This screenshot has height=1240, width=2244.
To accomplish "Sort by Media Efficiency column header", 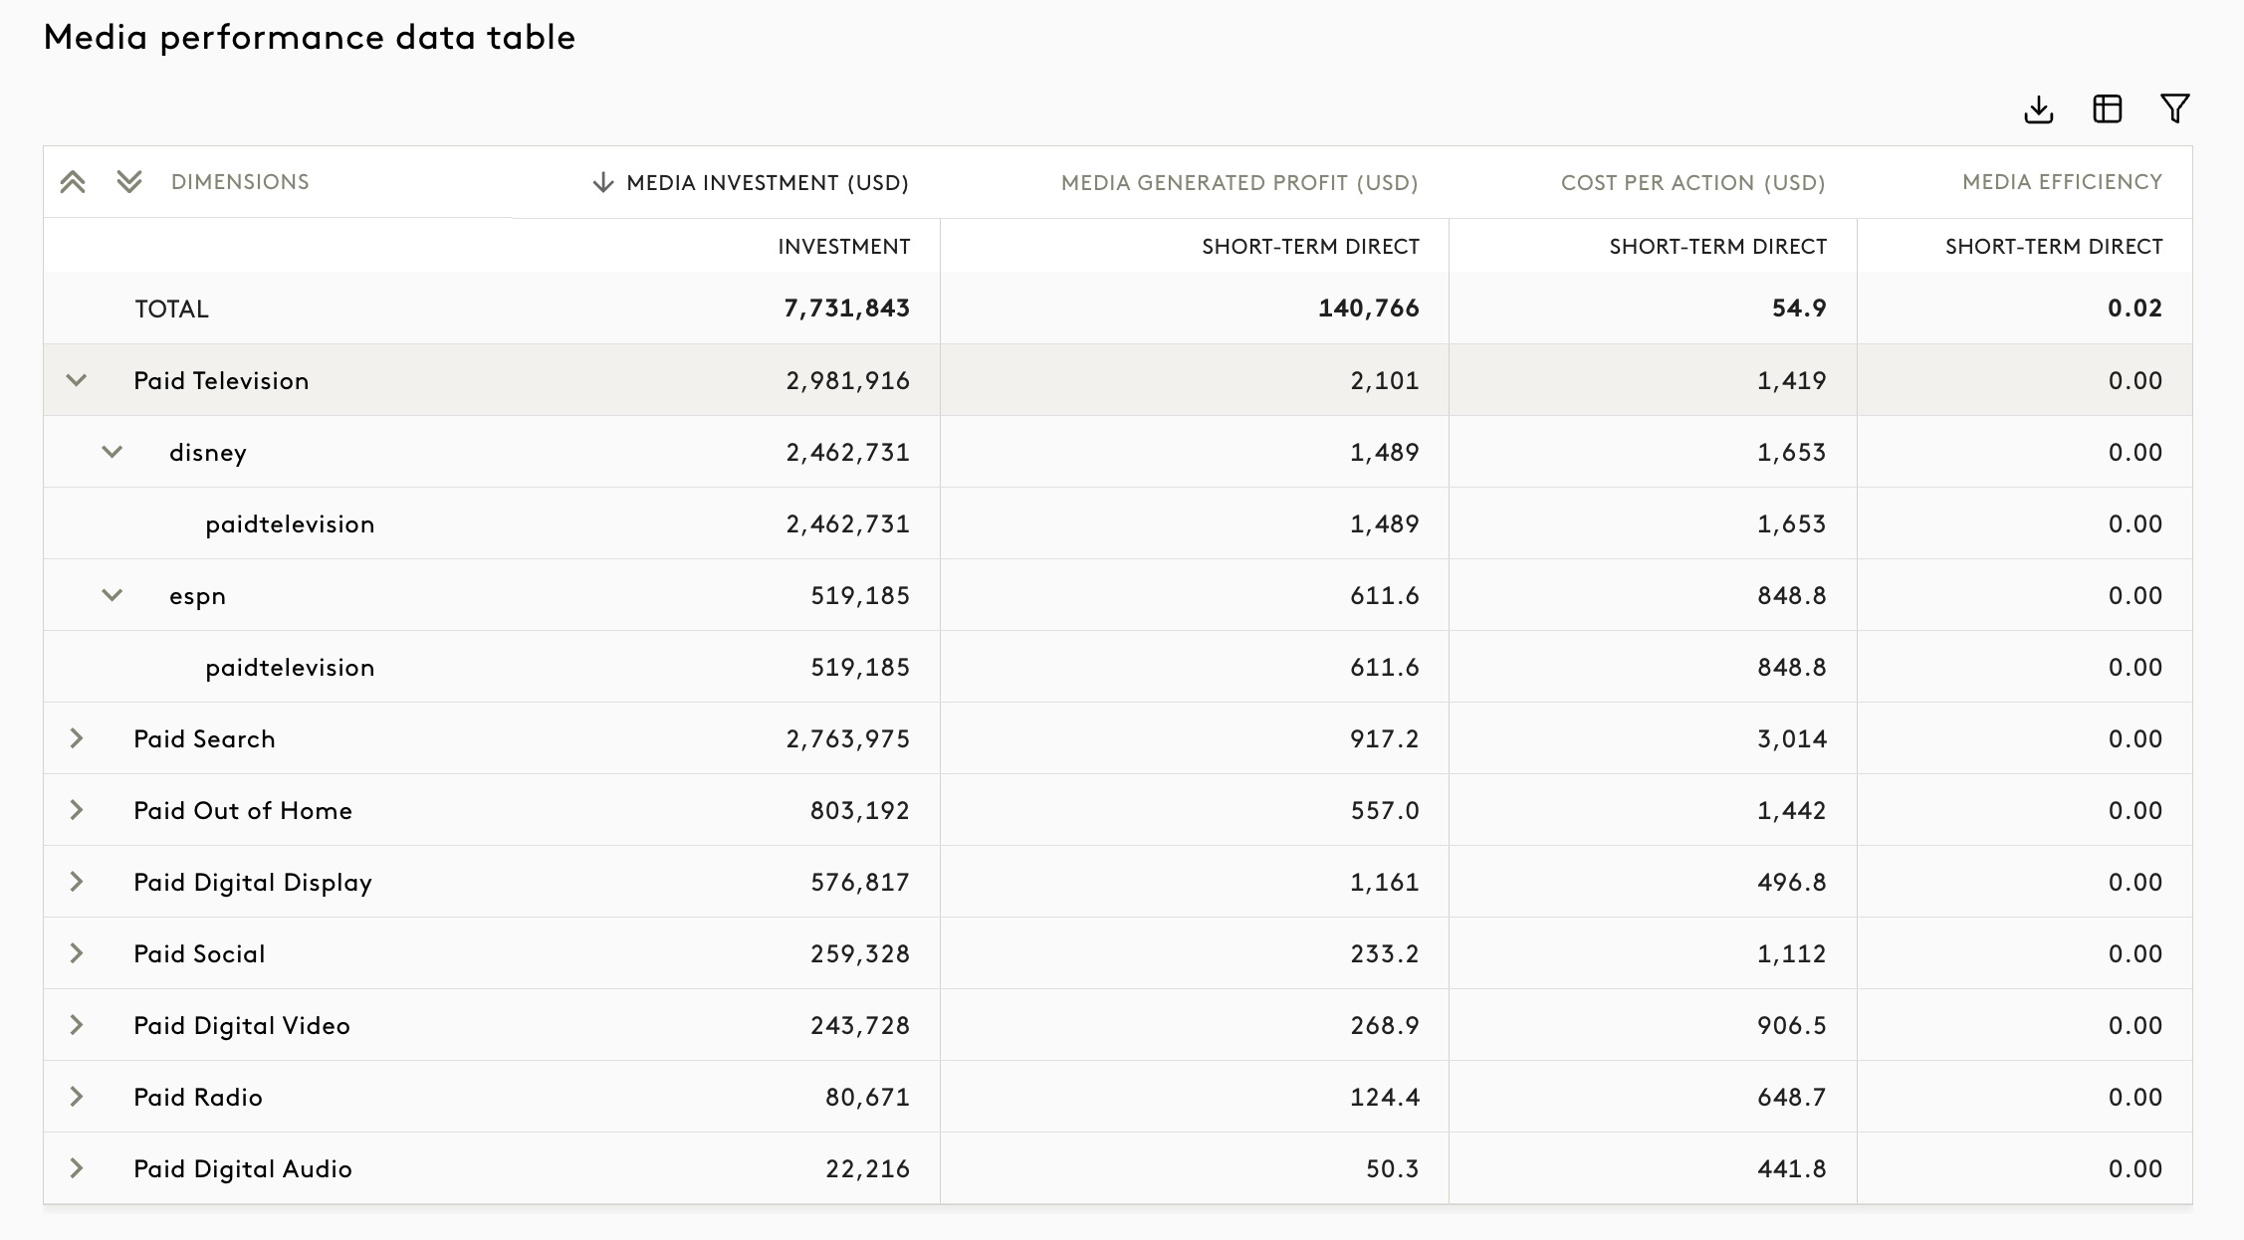I will pyautogui.click(x=2062, y=182).
